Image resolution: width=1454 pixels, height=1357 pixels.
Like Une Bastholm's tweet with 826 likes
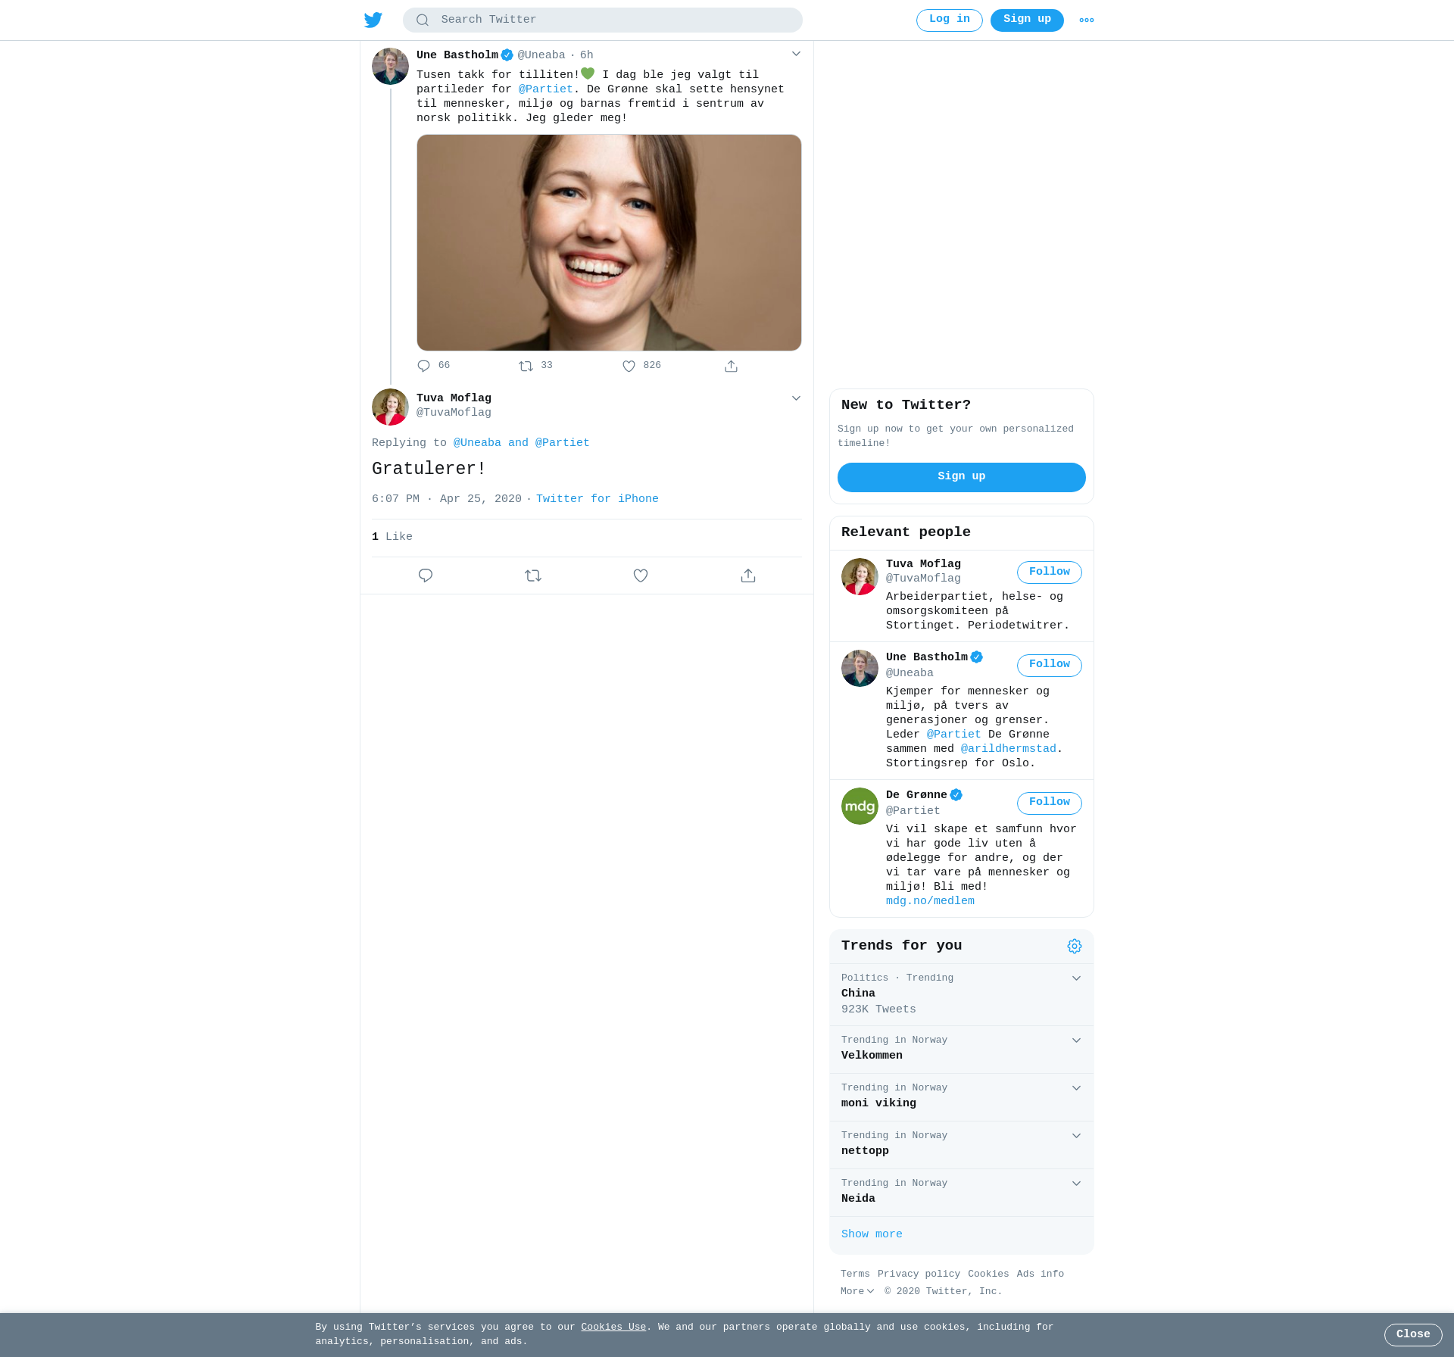tap(629, 367)
